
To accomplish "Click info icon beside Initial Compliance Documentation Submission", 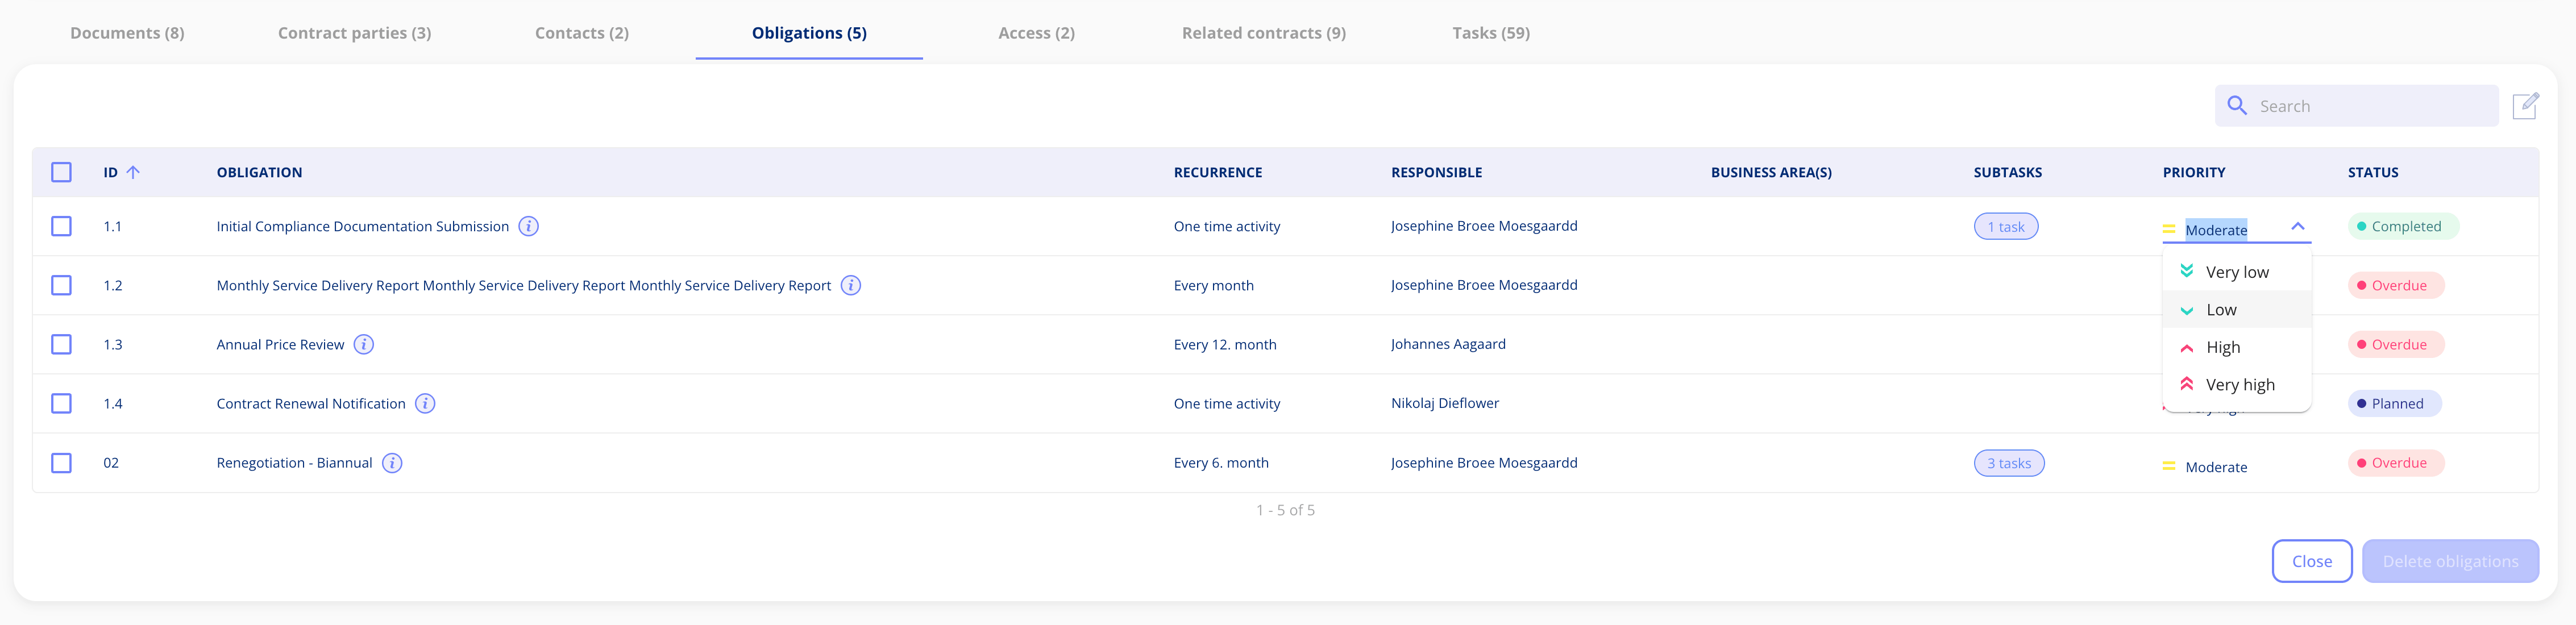I will 529,226.
